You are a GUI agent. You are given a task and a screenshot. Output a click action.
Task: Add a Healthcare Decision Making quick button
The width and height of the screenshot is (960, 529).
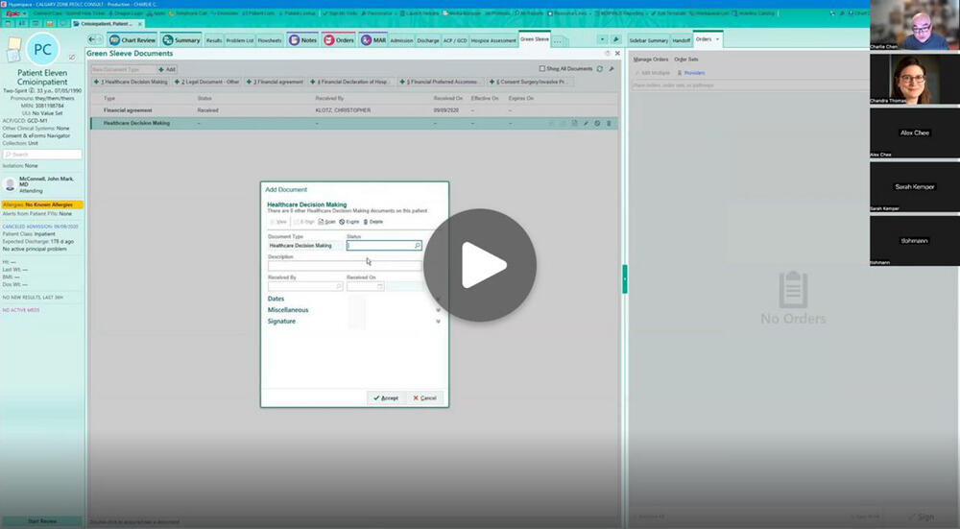click(x=131, y=82)
